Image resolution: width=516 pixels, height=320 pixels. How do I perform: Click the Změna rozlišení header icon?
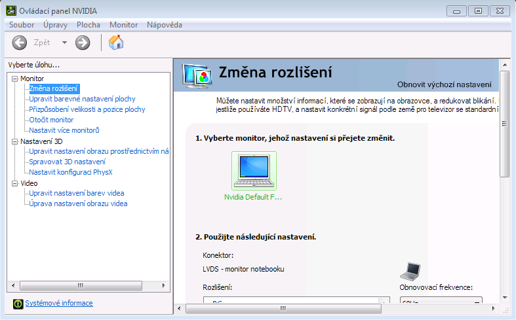[x=197, y=76]
